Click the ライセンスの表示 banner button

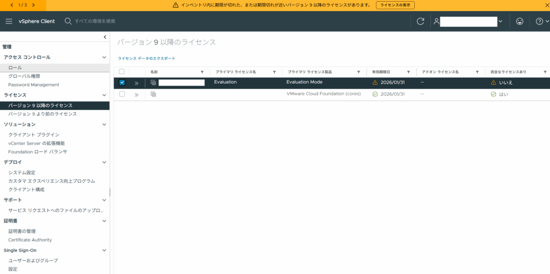pyautogui.click(x=395, y=5)
